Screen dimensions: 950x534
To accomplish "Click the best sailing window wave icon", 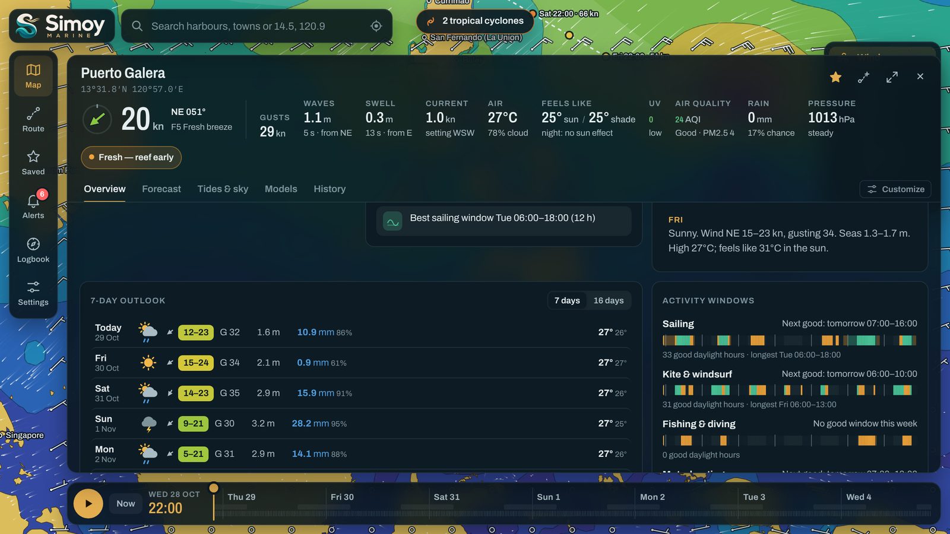I will [x=392, y=222].
